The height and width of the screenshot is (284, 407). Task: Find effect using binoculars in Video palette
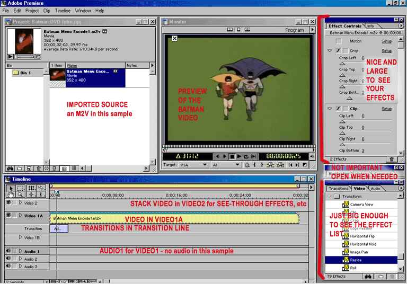pos(368,277)
